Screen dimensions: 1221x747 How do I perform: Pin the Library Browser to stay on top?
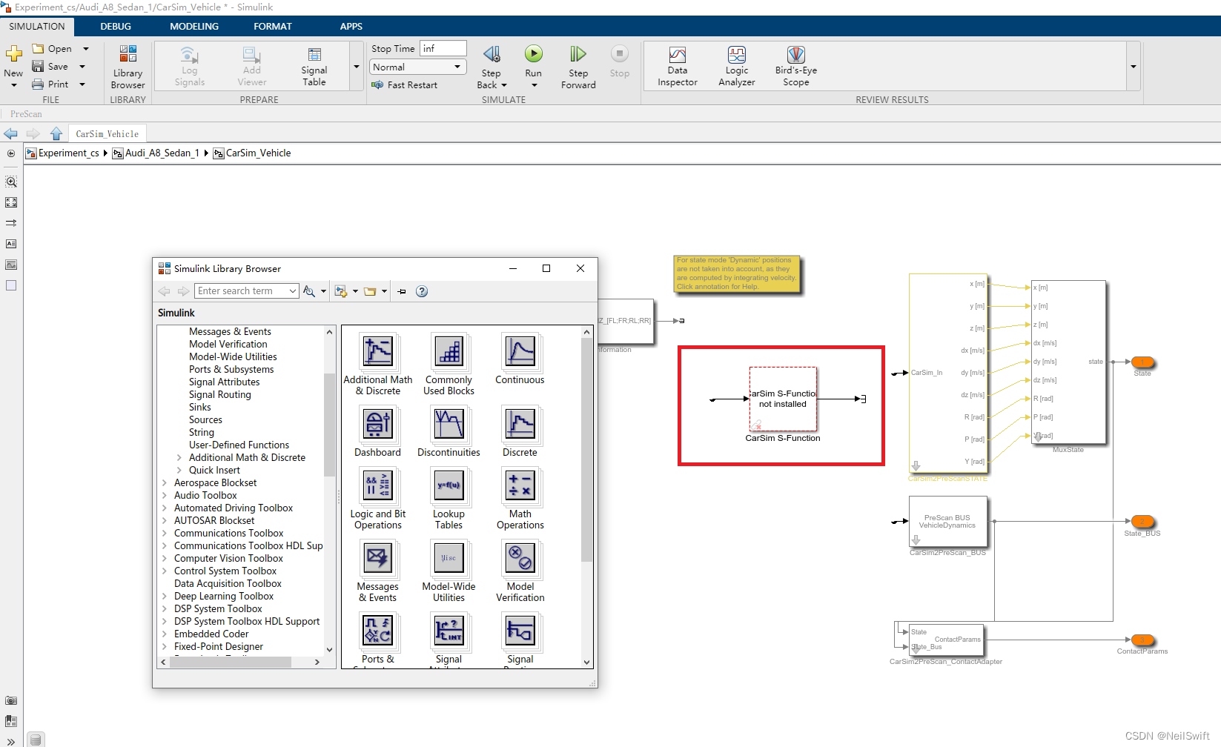pyautogui.click(x=402, y=291)
